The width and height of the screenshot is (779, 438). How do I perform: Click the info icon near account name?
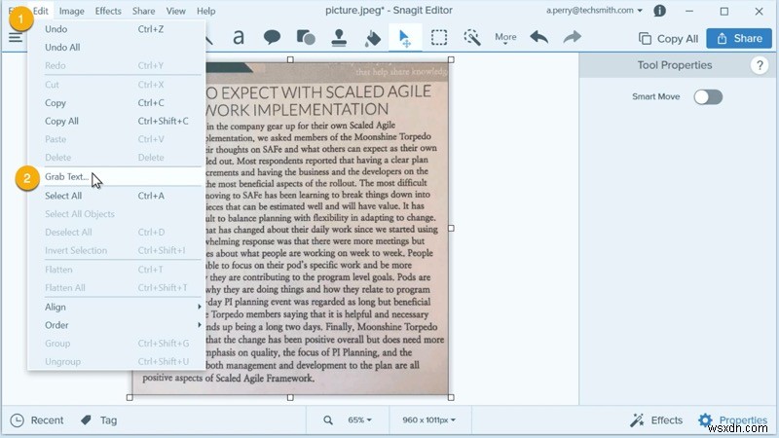pyautogui.click(x=660, y=11)
